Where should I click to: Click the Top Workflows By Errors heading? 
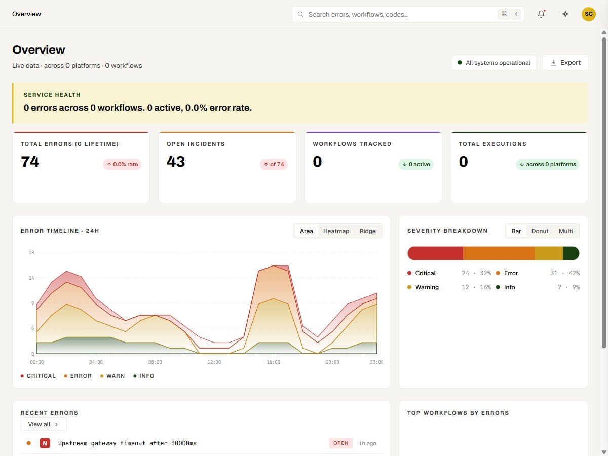point(458,413)
